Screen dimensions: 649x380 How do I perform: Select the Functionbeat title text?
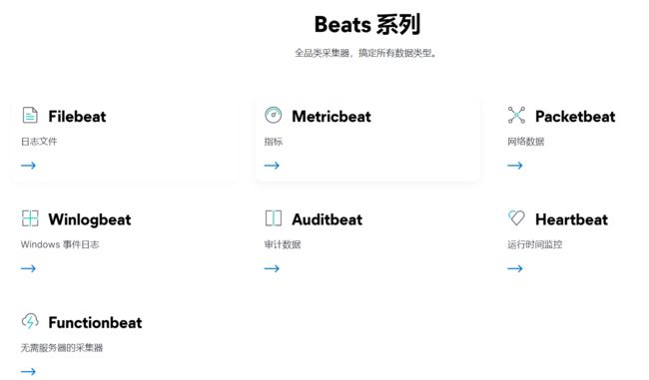tap(95, 322)
